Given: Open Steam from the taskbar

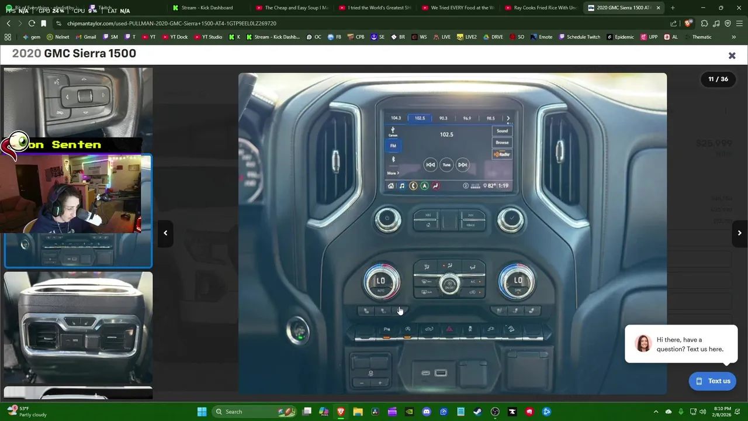Looking at the screenshot, I should click(x=478, y=412).
